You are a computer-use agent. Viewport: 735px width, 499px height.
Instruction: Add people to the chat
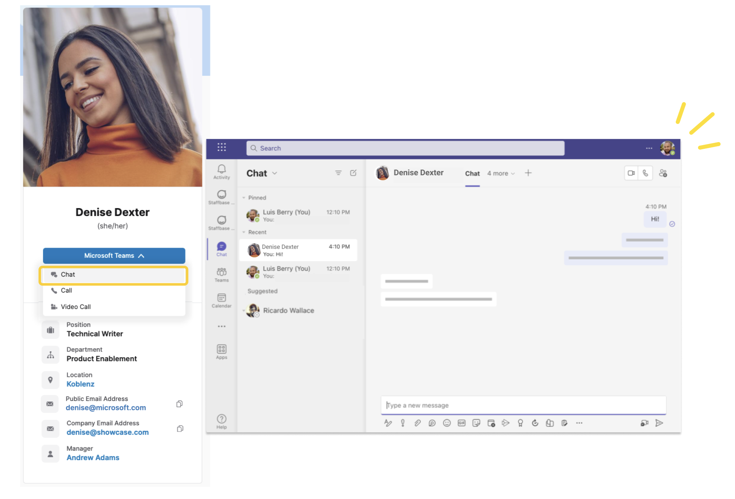pyautogui.click(x=663, y=173)
